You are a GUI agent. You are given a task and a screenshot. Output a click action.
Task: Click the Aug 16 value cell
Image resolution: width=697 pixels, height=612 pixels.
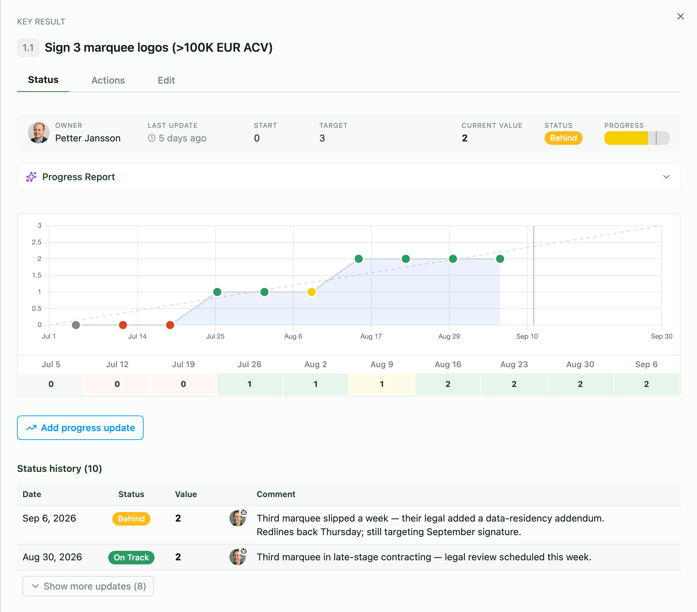[448, 384]
